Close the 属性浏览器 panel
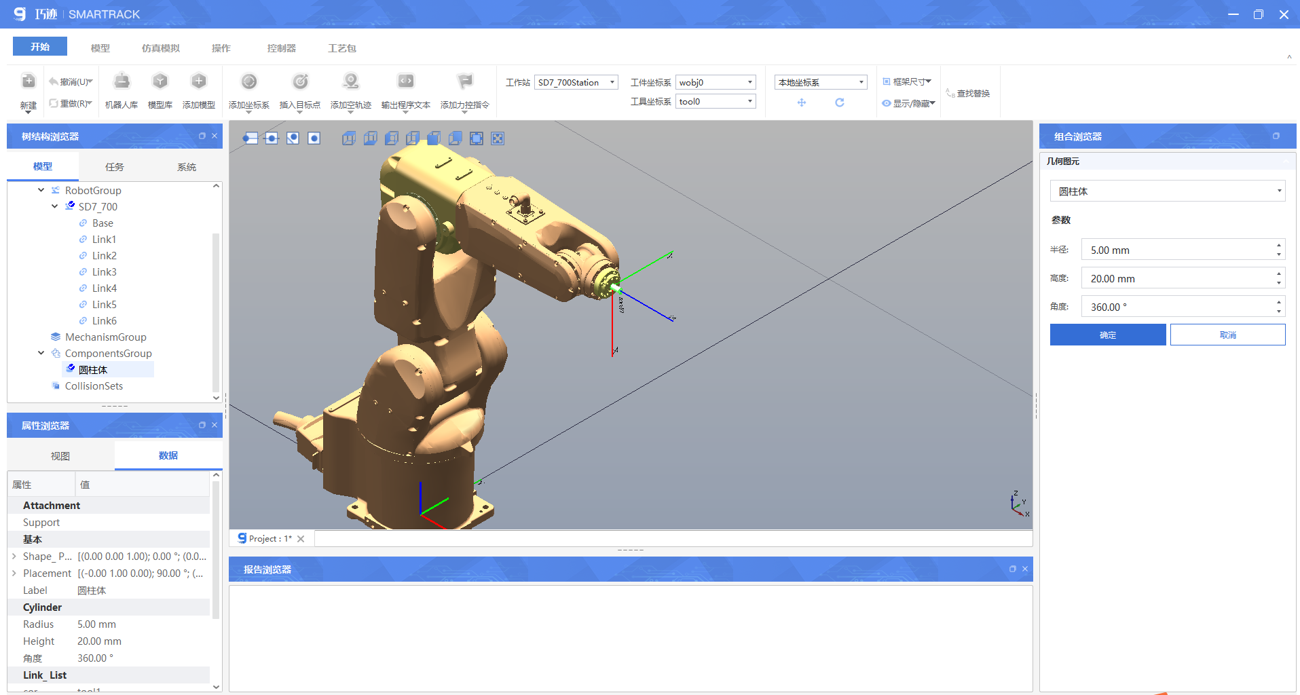Image resolution: width=1300 pixels, height=695 pixels. tap(215, 425)
